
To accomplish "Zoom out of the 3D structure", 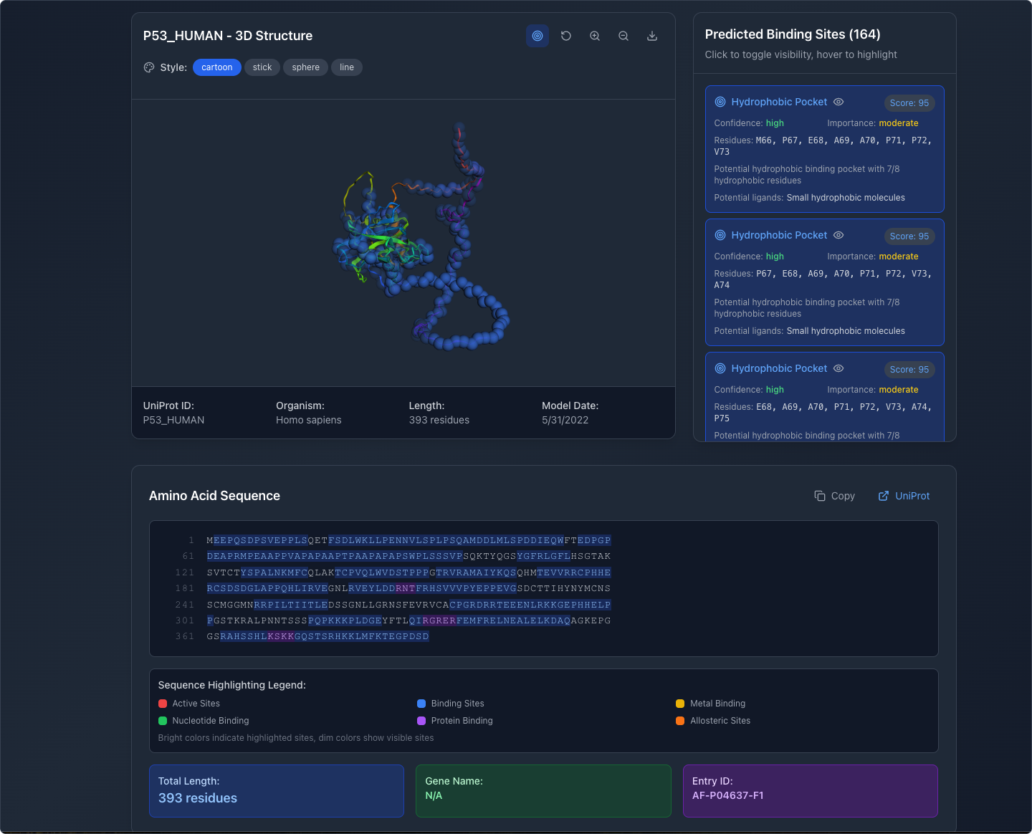I will [623, 36].
